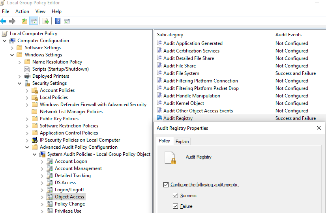The height and width of the screenshot is (213, 326).
Task: Collapse the Advanced Audit Policy Configuration node
Action: click(27, 148)
